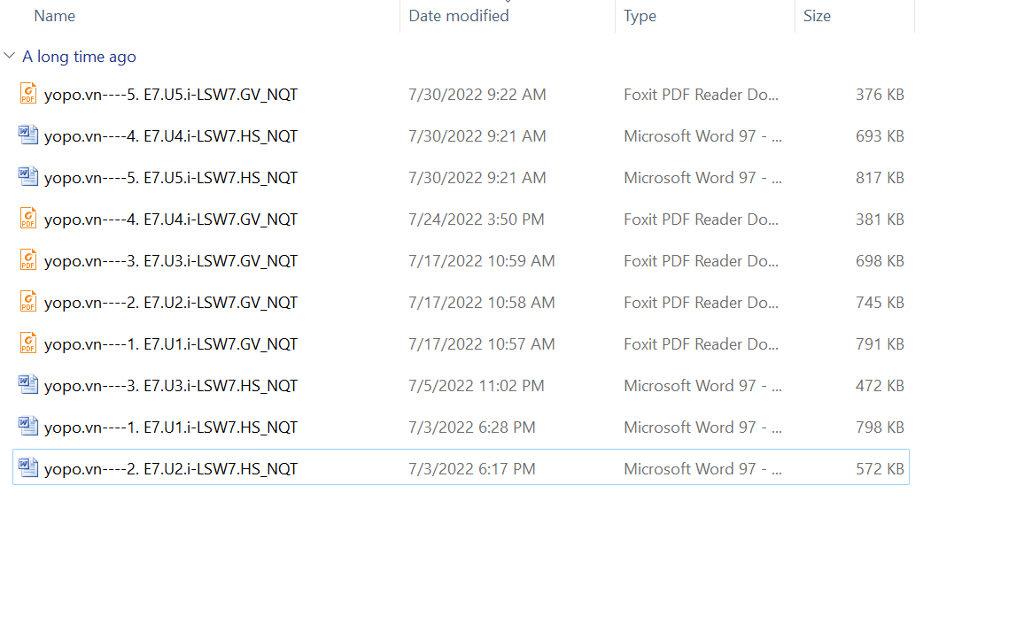Click Word icon of 1. E7.U1 HS_NQT file
The height and width of the screenshot is (624, 1024).
pyautogui.click(x=28, y=427)
